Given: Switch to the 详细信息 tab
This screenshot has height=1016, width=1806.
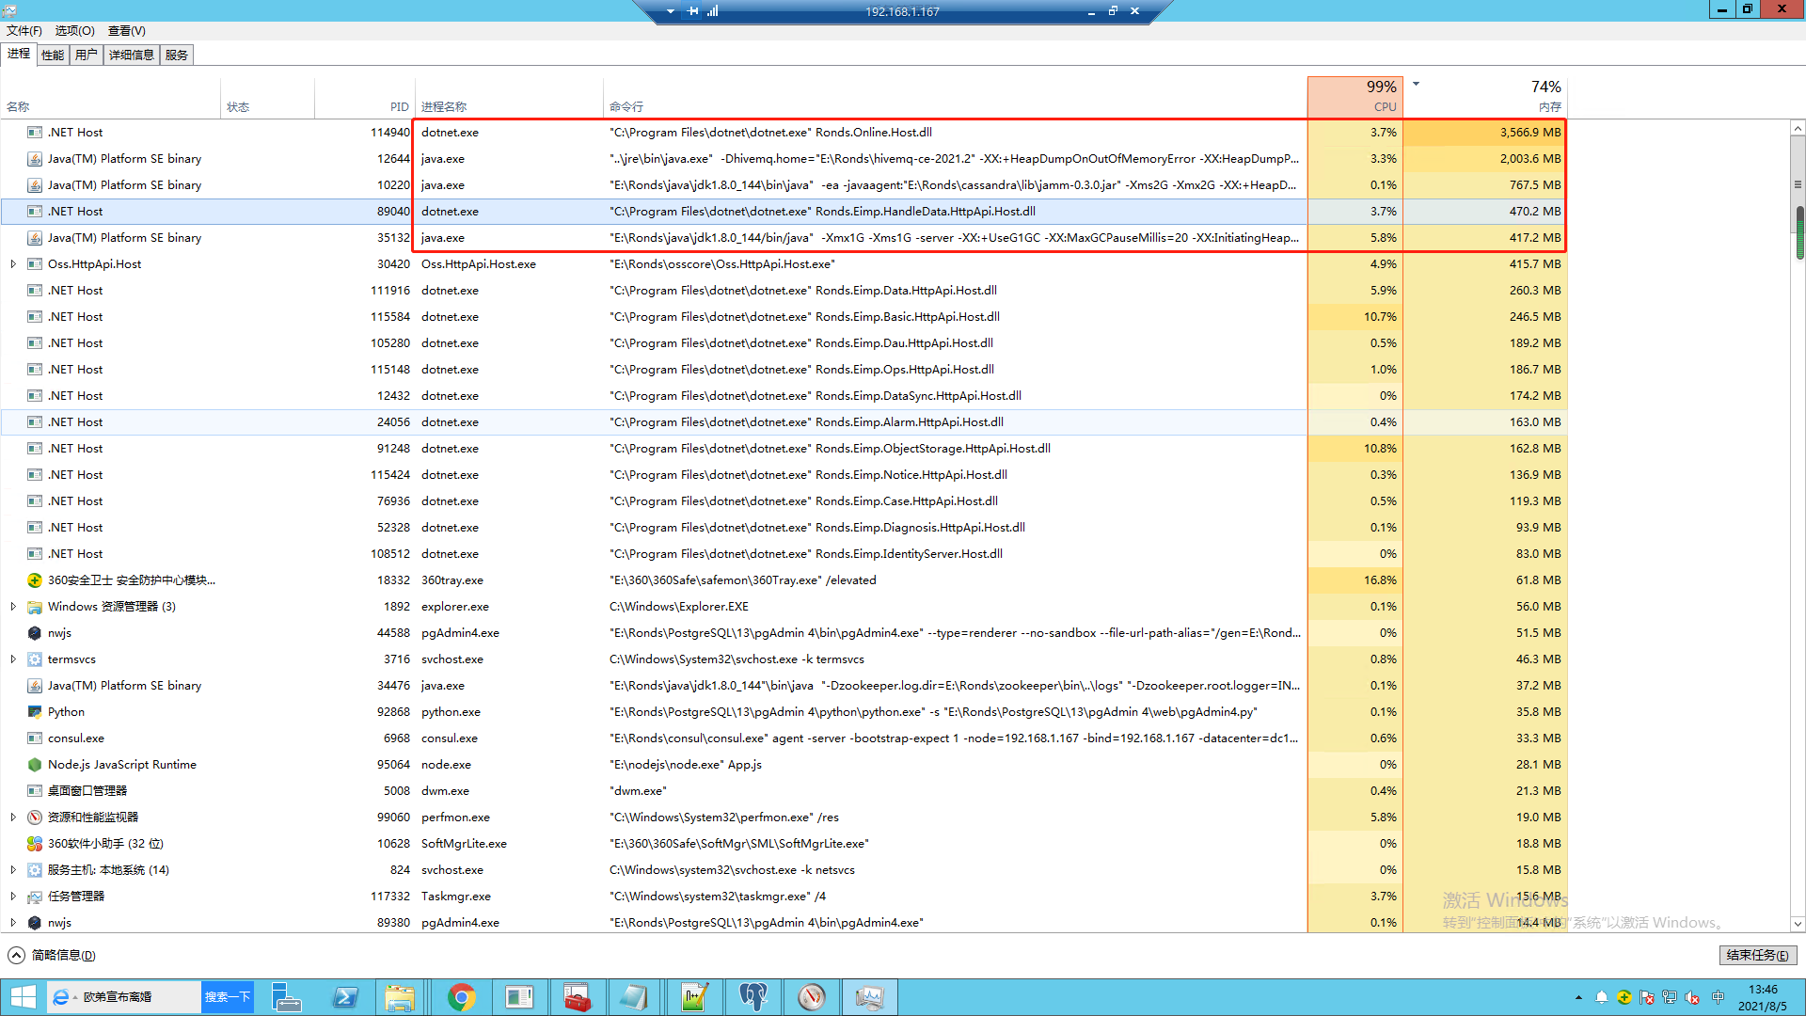Looking at the screenshot, I should click(132, 55).
